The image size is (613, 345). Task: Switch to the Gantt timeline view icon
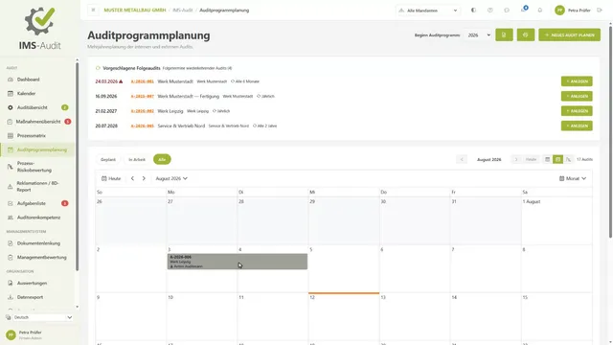click(x=568, y=159)
